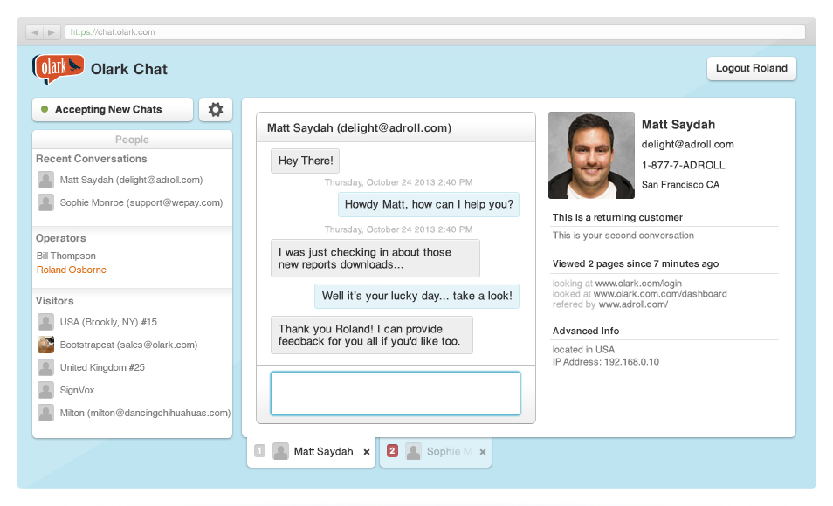833x506 pixels.
Task: Open visitor Milton's chat entry
Action: tap(145, 413)
